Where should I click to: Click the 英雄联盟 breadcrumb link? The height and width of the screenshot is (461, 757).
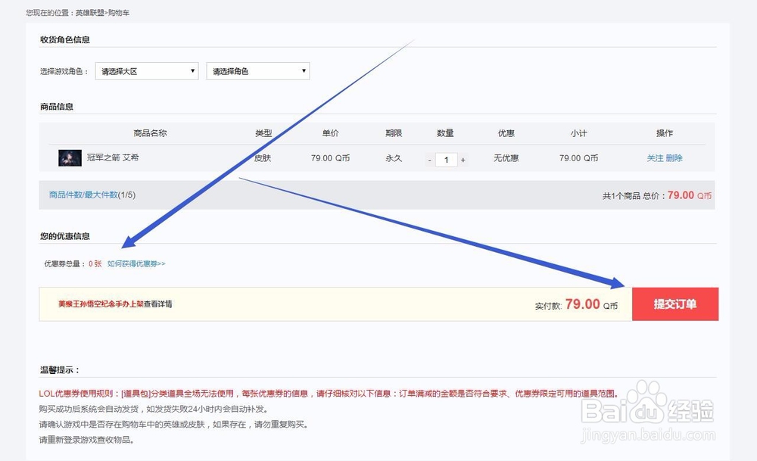point(90,13)
